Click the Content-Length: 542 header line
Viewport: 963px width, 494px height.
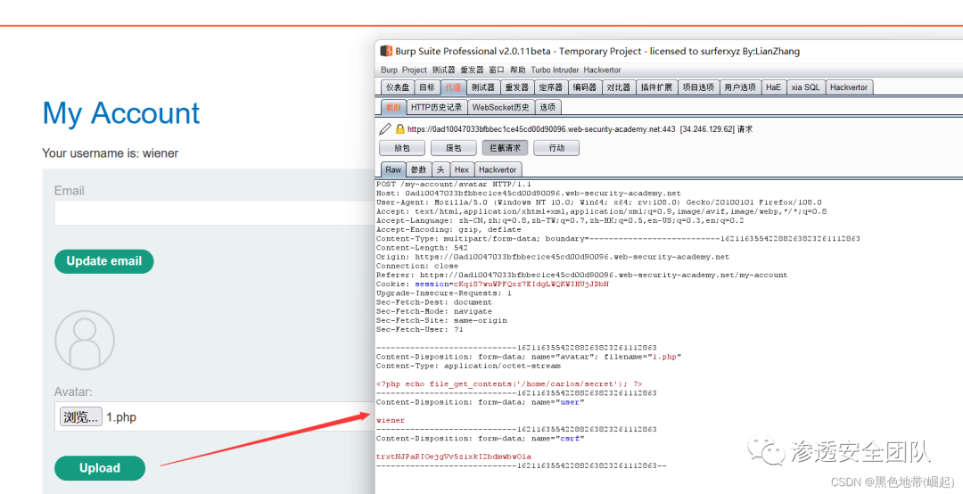[x=421, y=248]
